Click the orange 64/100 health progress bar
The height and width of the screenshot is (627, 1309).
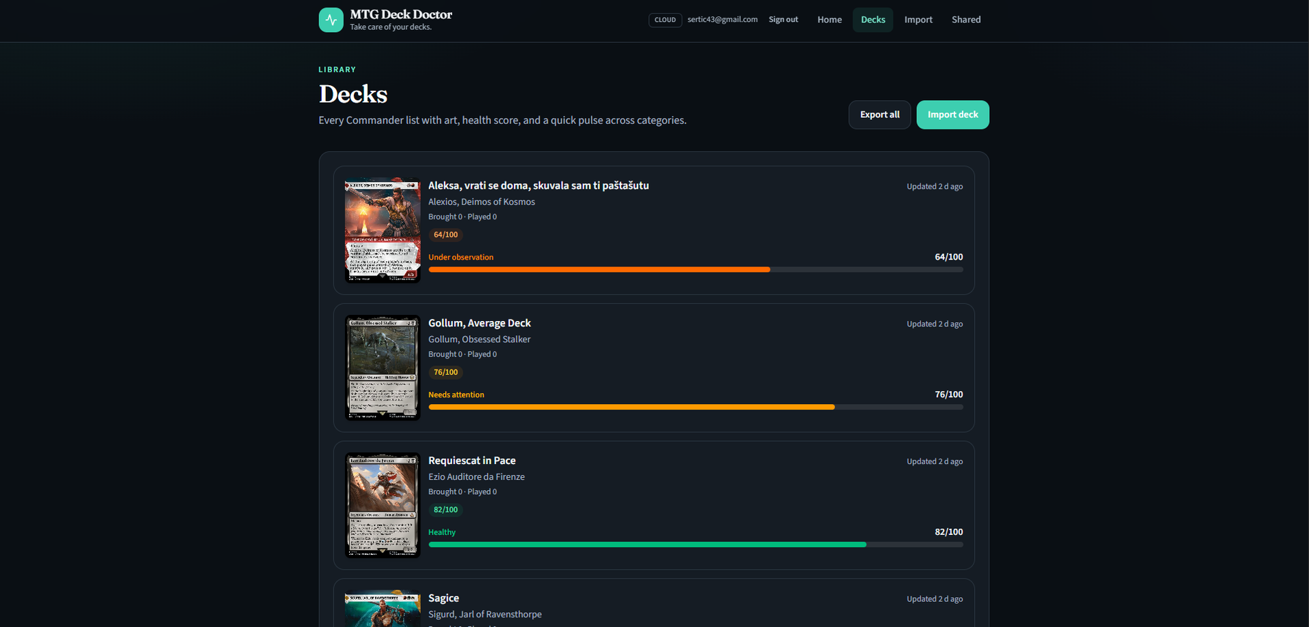(x=695, y=270)
